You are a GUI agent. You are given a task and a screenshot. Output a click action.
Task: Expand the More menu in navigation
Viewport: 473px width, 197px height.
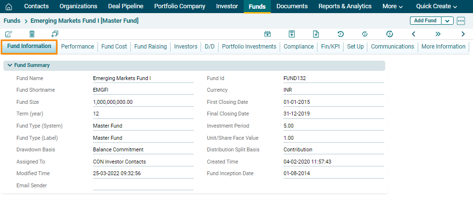[393, 7]
